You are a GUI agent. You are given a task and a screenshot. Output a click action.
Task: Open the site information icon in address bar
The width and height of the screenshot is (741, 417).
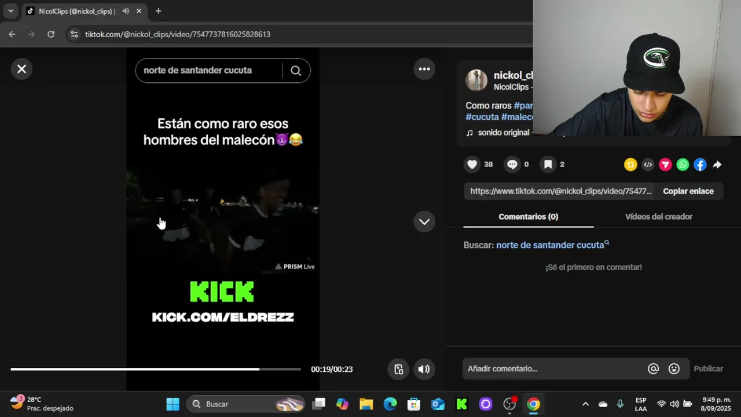tap(74, 34)
